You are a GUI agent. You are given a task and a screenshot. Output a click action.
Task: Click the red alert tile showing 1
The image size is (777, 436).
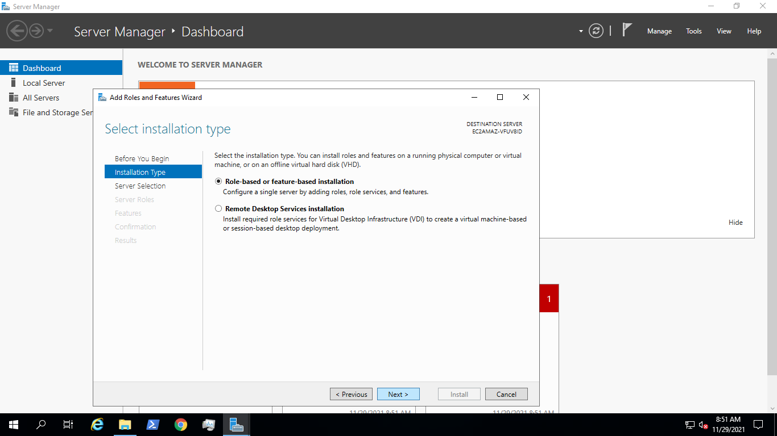[548, 297]
